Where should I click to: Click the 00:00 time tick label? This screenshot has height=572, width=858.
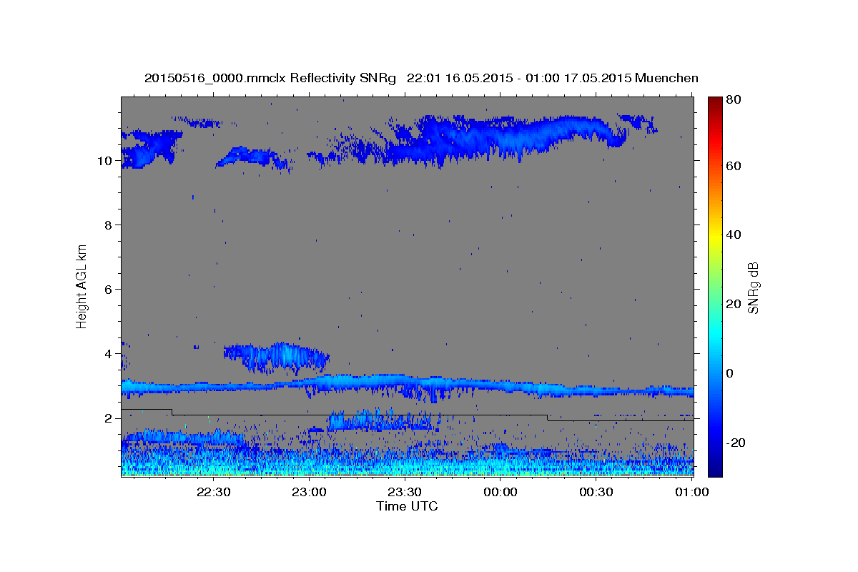pyautogui.click(x=500, y=493)
